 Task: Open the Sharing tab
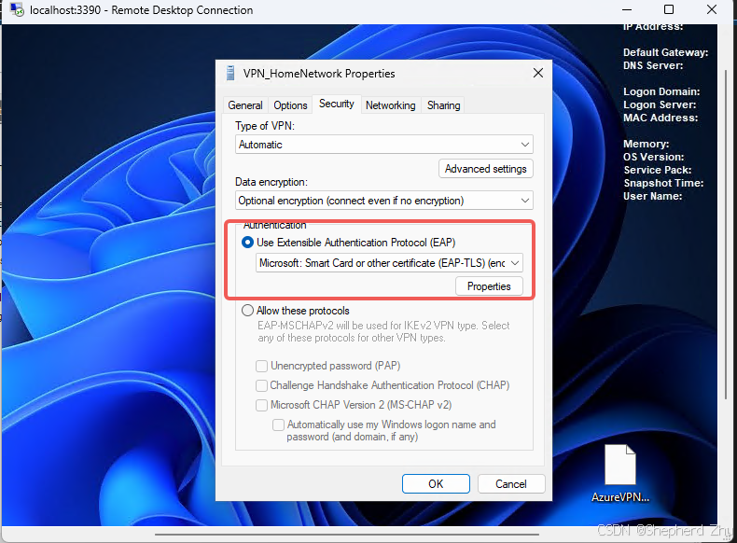click(x=444, y=105)
